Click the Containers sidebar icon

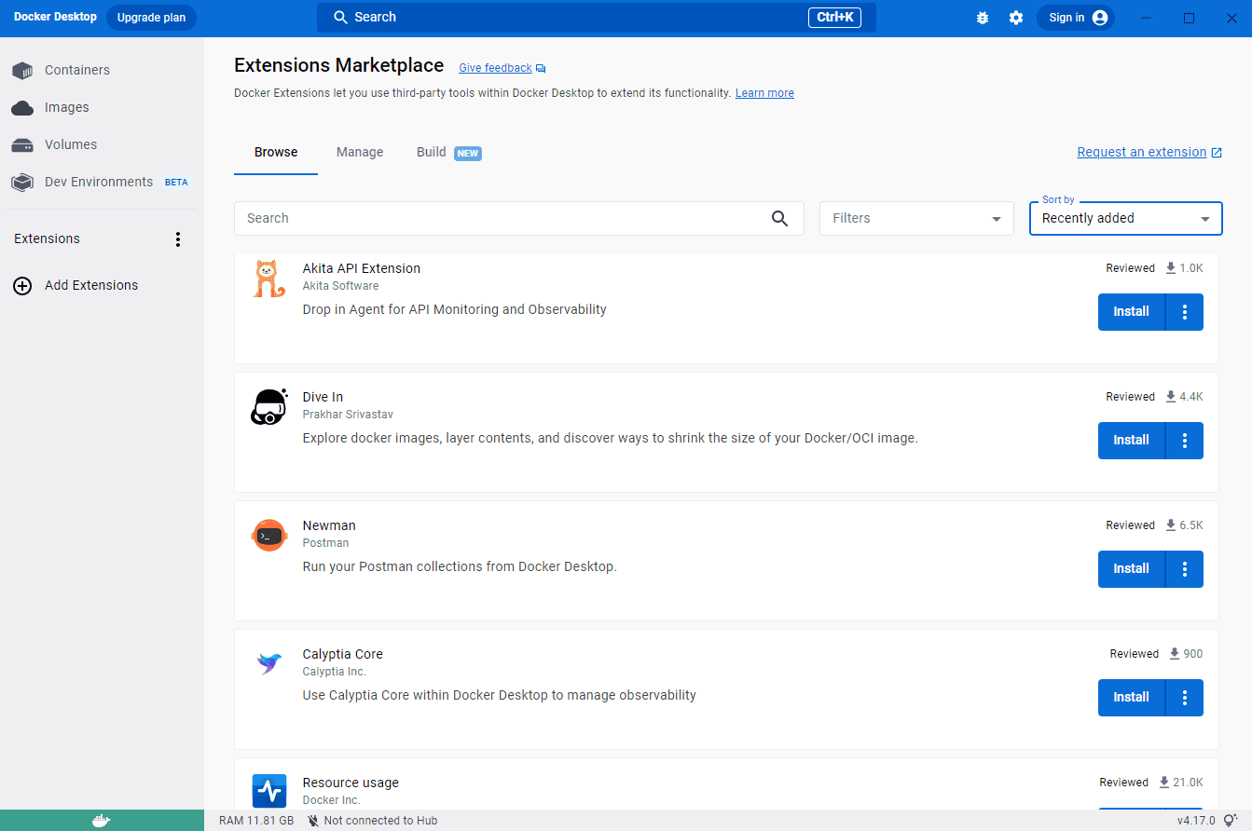pyautogui.click(x=22, y=70)
